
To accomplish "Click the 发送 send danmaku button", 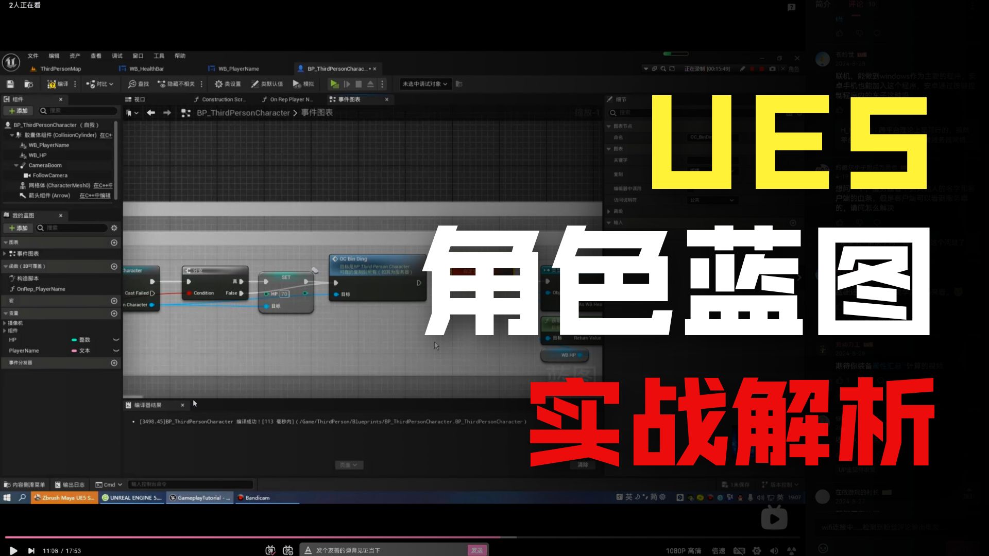I will [x=477, y=550].
